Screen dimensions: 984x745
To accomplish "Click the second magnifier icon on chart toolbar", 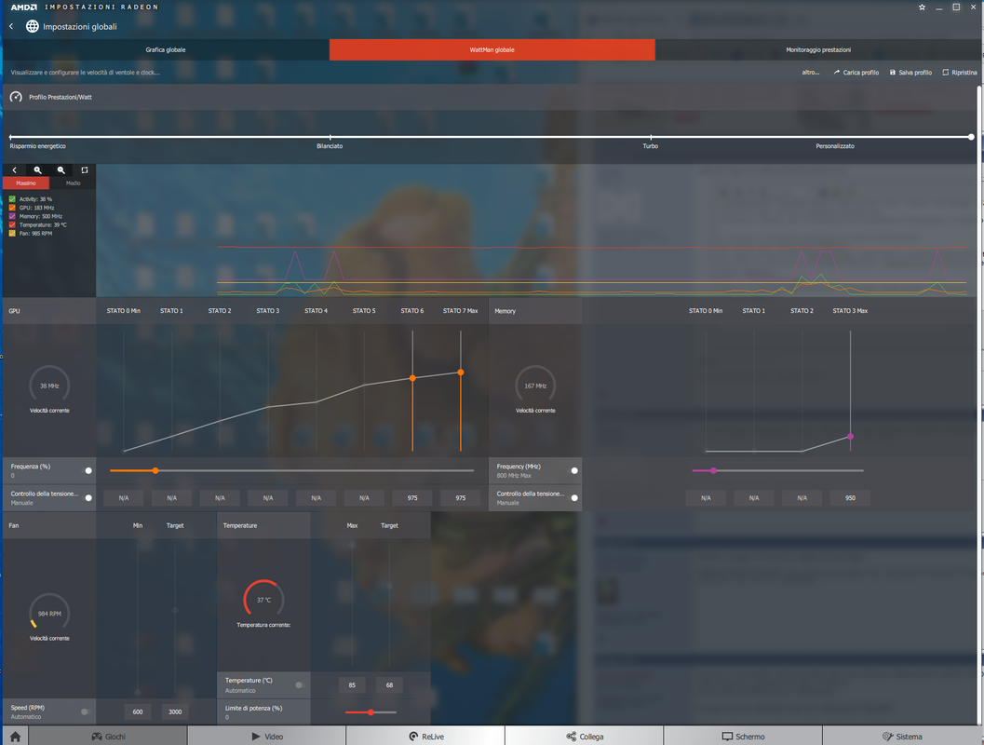I will tap(61, 170).
